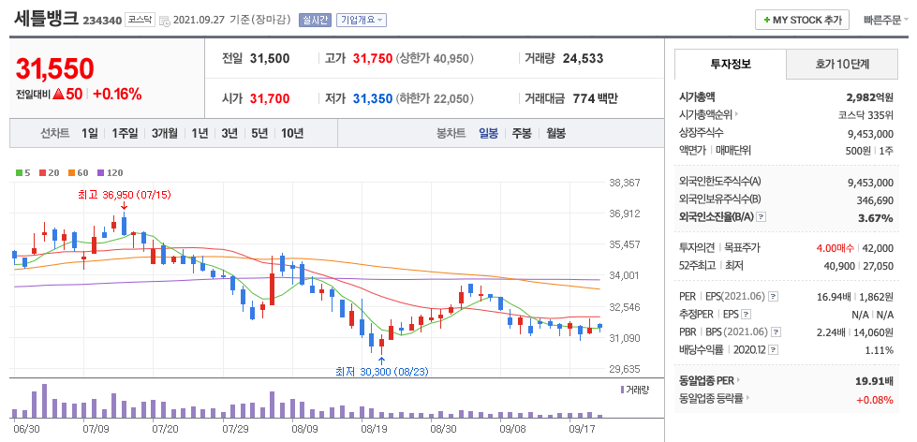Open the 빠른주문 dropdown
917x442 pixels.
(x=887, y=20)
